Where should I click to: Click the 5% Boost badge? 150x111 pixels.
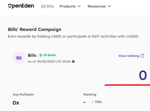[x=48, y=55]
